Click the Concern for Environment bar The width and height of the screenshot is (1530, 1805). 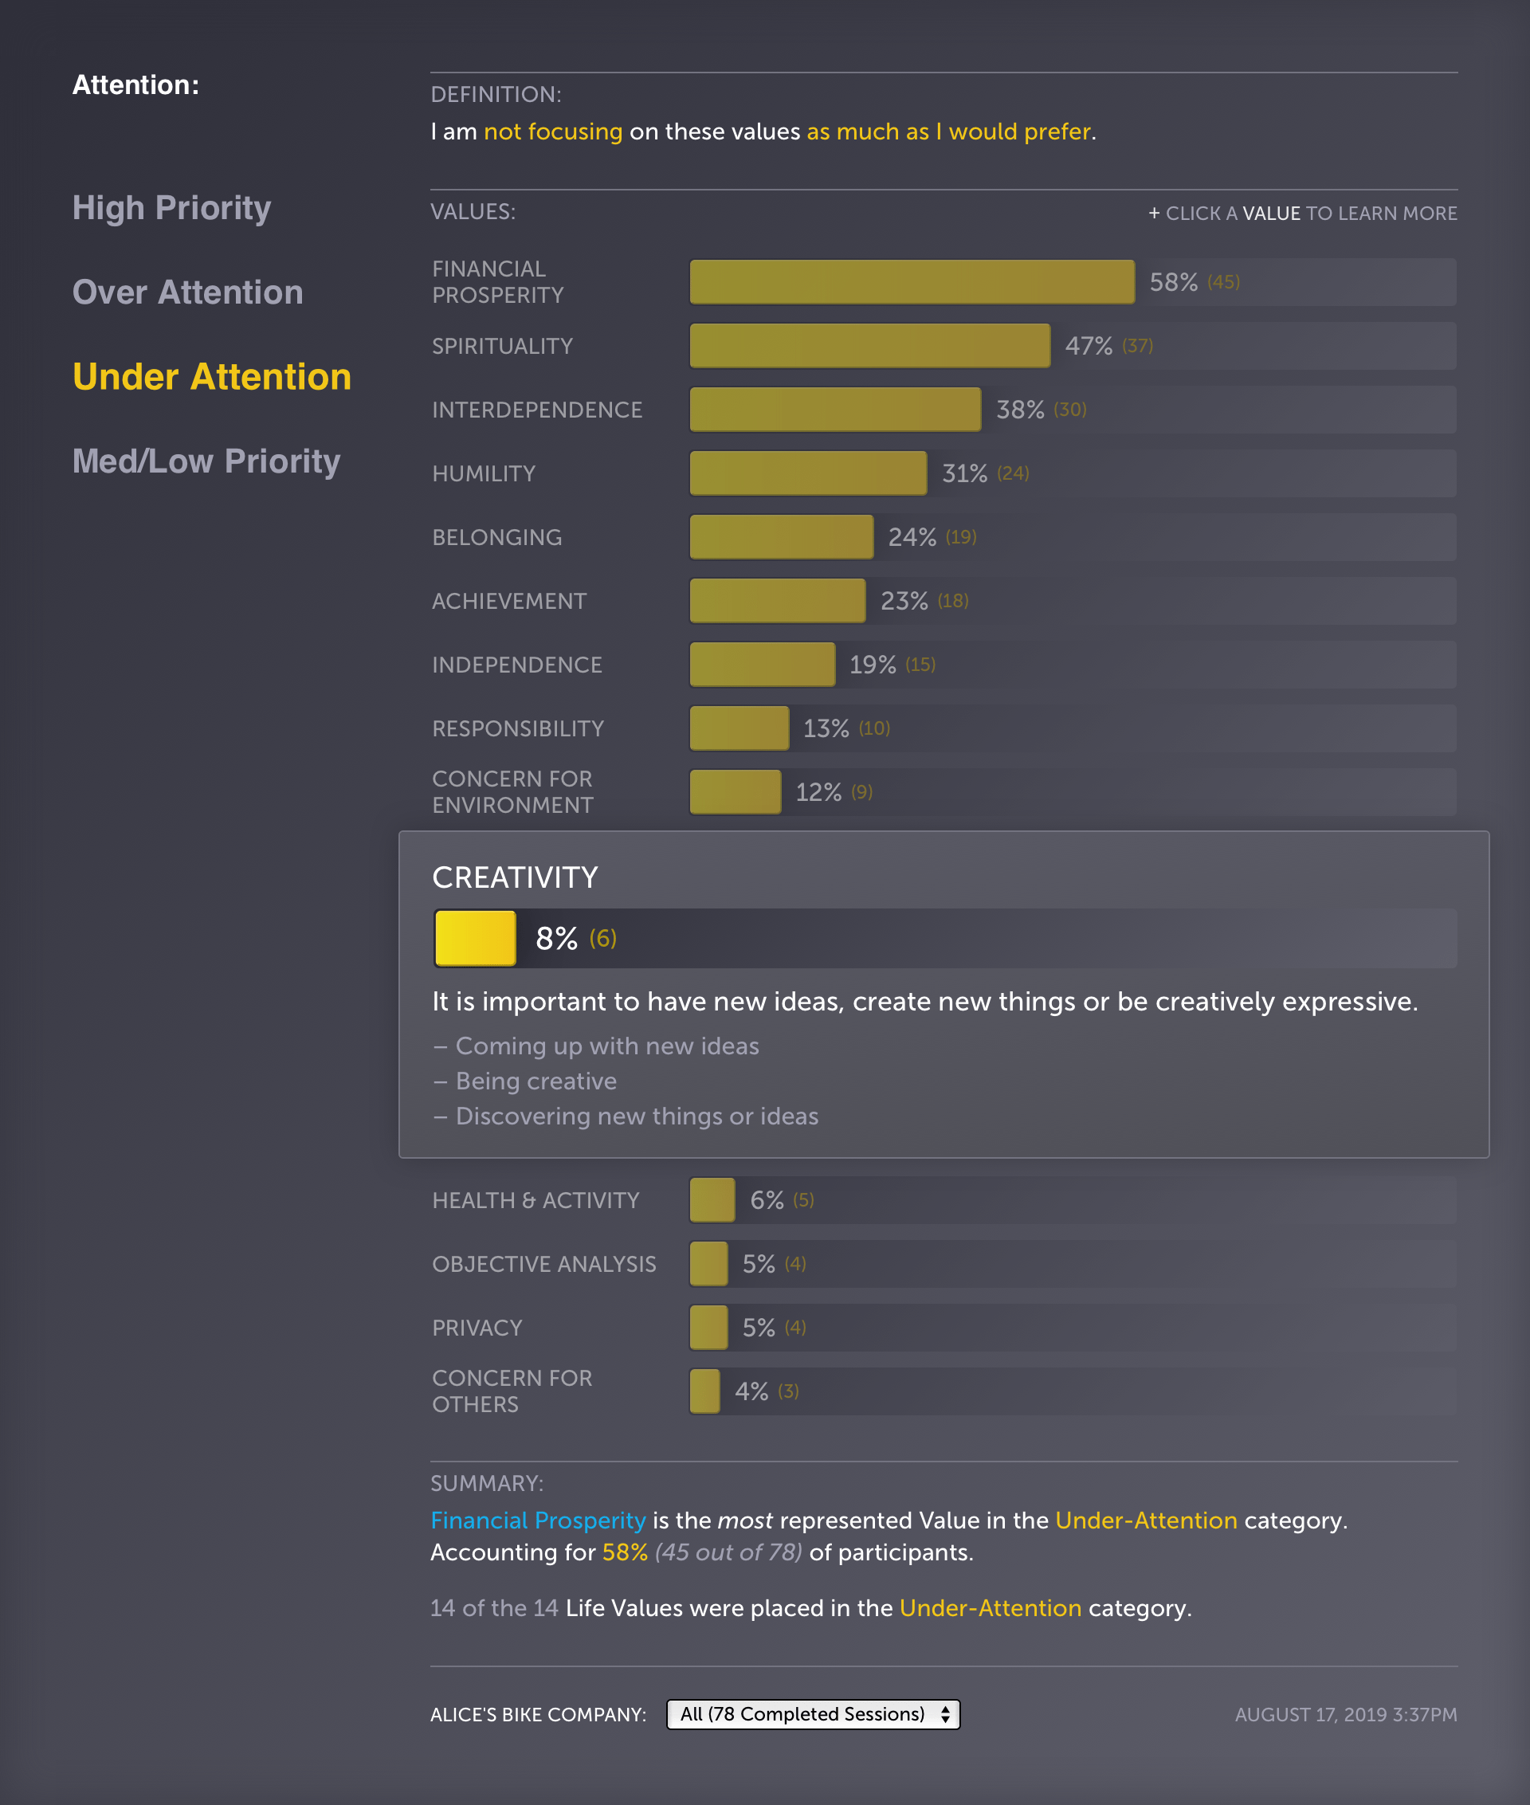735,791
